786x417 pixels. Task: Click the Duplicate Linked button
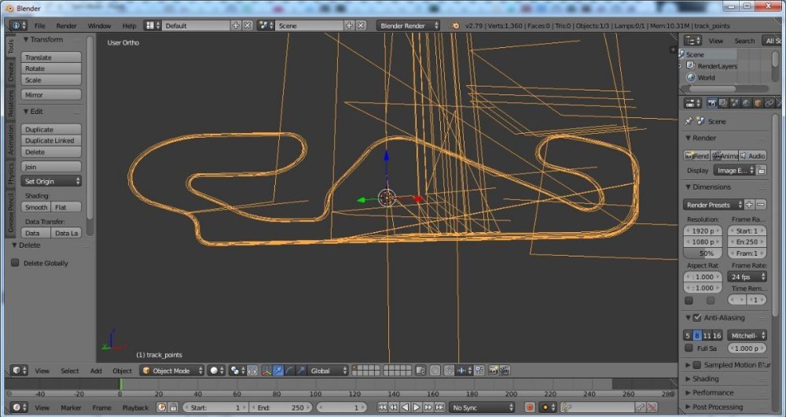coord(52,141)
